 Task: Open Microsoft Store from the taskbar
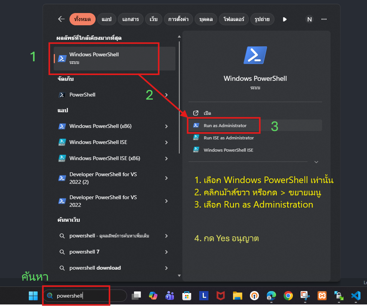coord(187,296)
